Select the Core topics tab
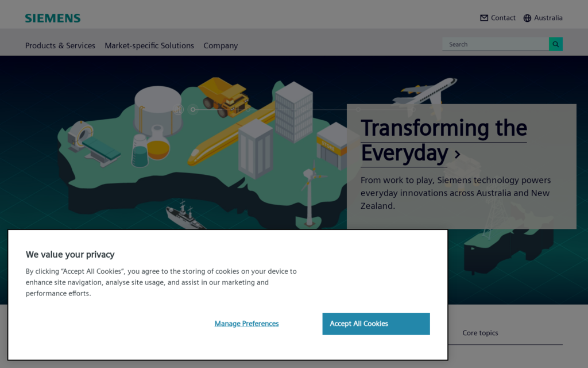Image resolution: width=588 pixels, height=368 pixels. [480, 333]
